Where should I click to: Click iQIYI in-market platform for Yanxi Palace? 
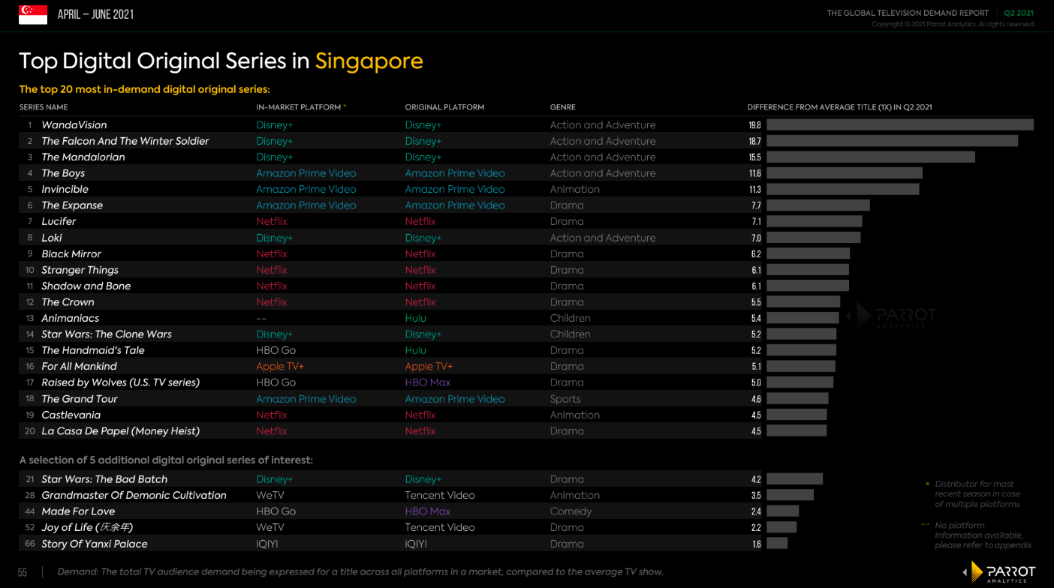(x=267, y=544)
